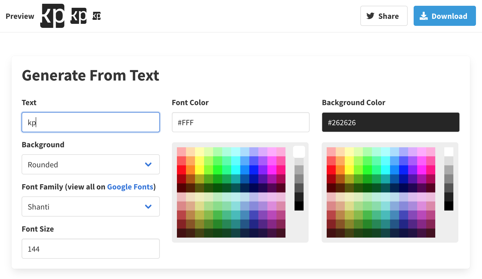The image size is (482, 279).
Task: Click the Background Color hex field
Action: tap(391, 122)
